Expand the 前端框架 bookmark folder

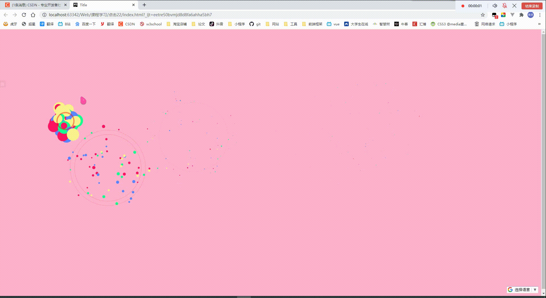[x=312, y=24]
